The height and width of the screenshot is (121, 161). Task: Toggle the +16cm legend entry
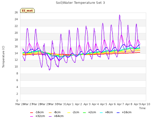click(124, 112)
